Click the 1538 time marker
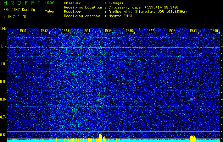 [x=172, y=31]
